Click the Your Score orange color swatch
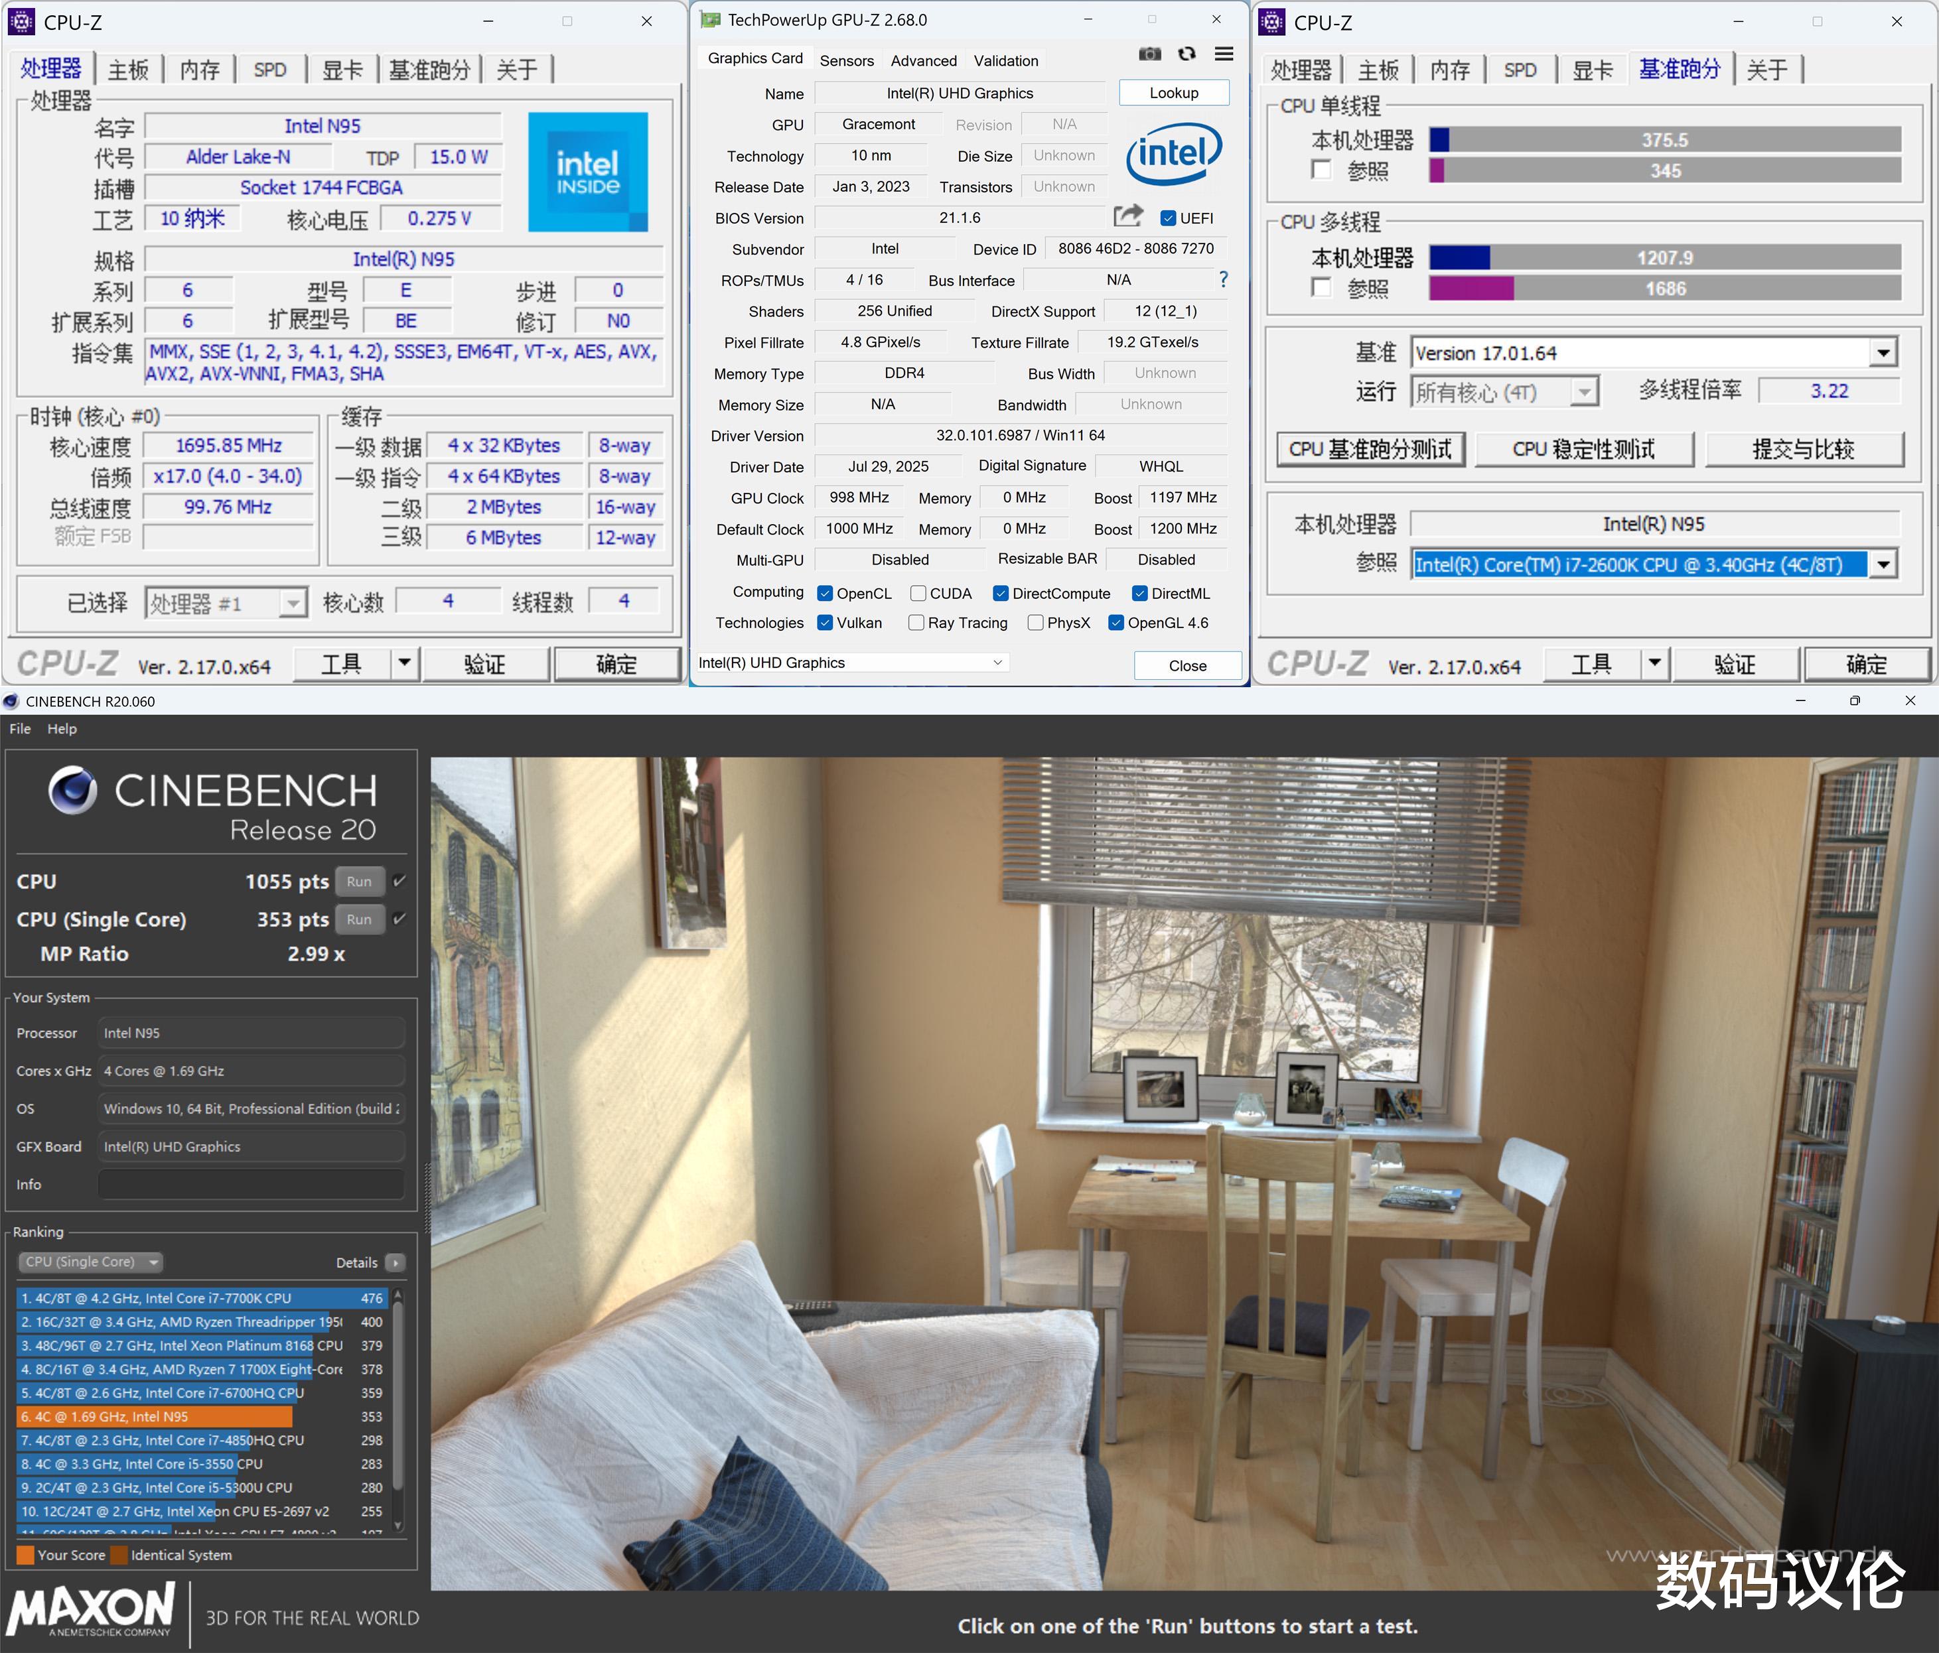Viewport: 1939px width, 1653px height. tap(26, 1555)
